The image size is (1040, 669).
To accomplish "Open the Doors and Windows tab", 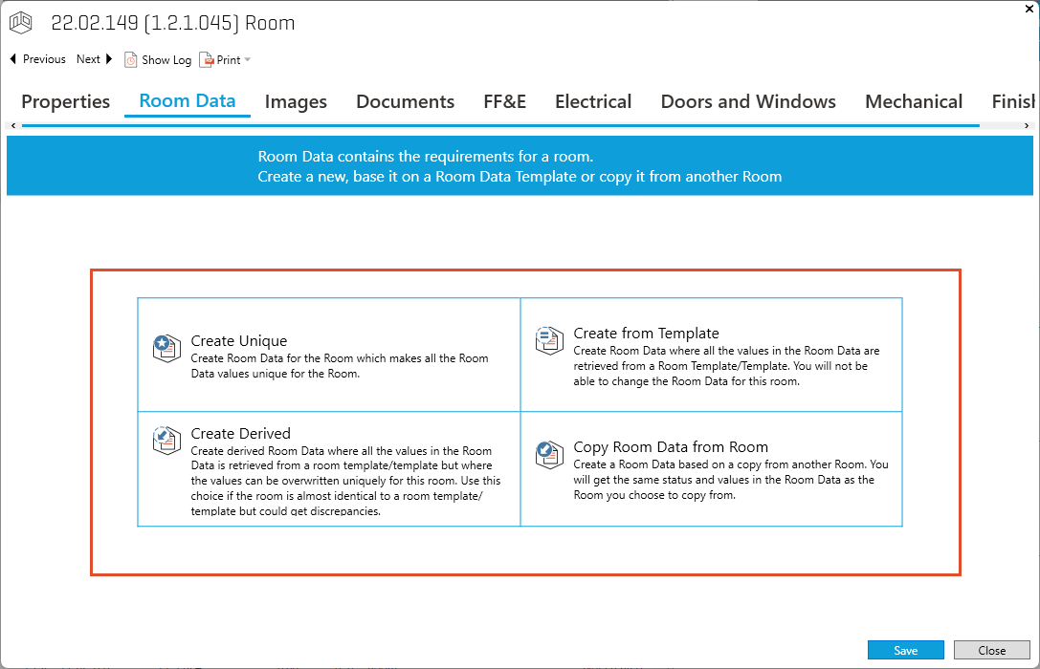I will tap(748, 101).
